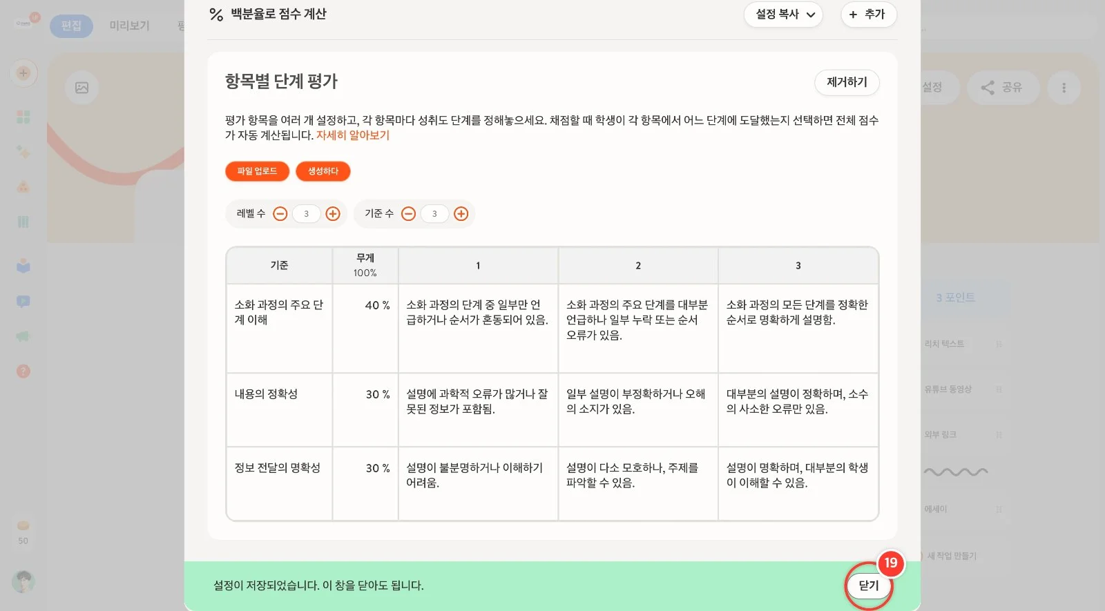
Task: Edit the 30 % weight for 정보 전달의 명확성
Action: 365,484
